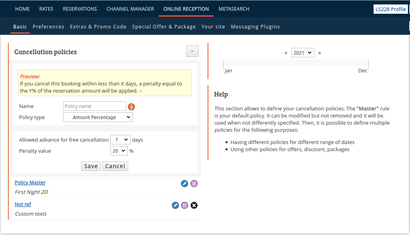Collapse the Cancellation policies panel

(192, 51)
